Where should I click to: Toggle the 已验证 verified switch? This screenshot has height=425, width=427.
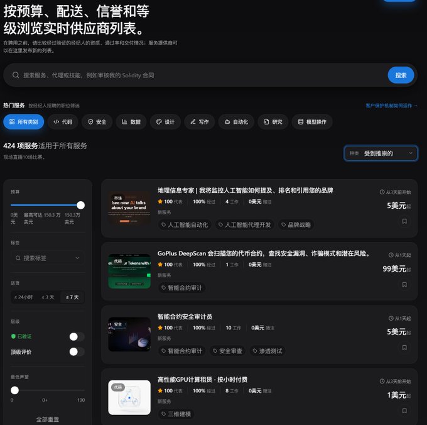(77, 336)
